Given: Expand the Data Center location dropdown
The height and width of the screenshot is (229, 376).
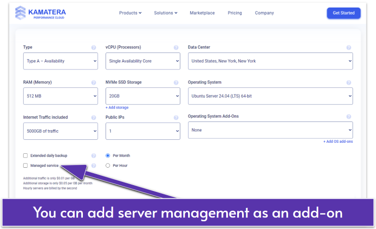Looking at the screenshot, I should [270, 61].
